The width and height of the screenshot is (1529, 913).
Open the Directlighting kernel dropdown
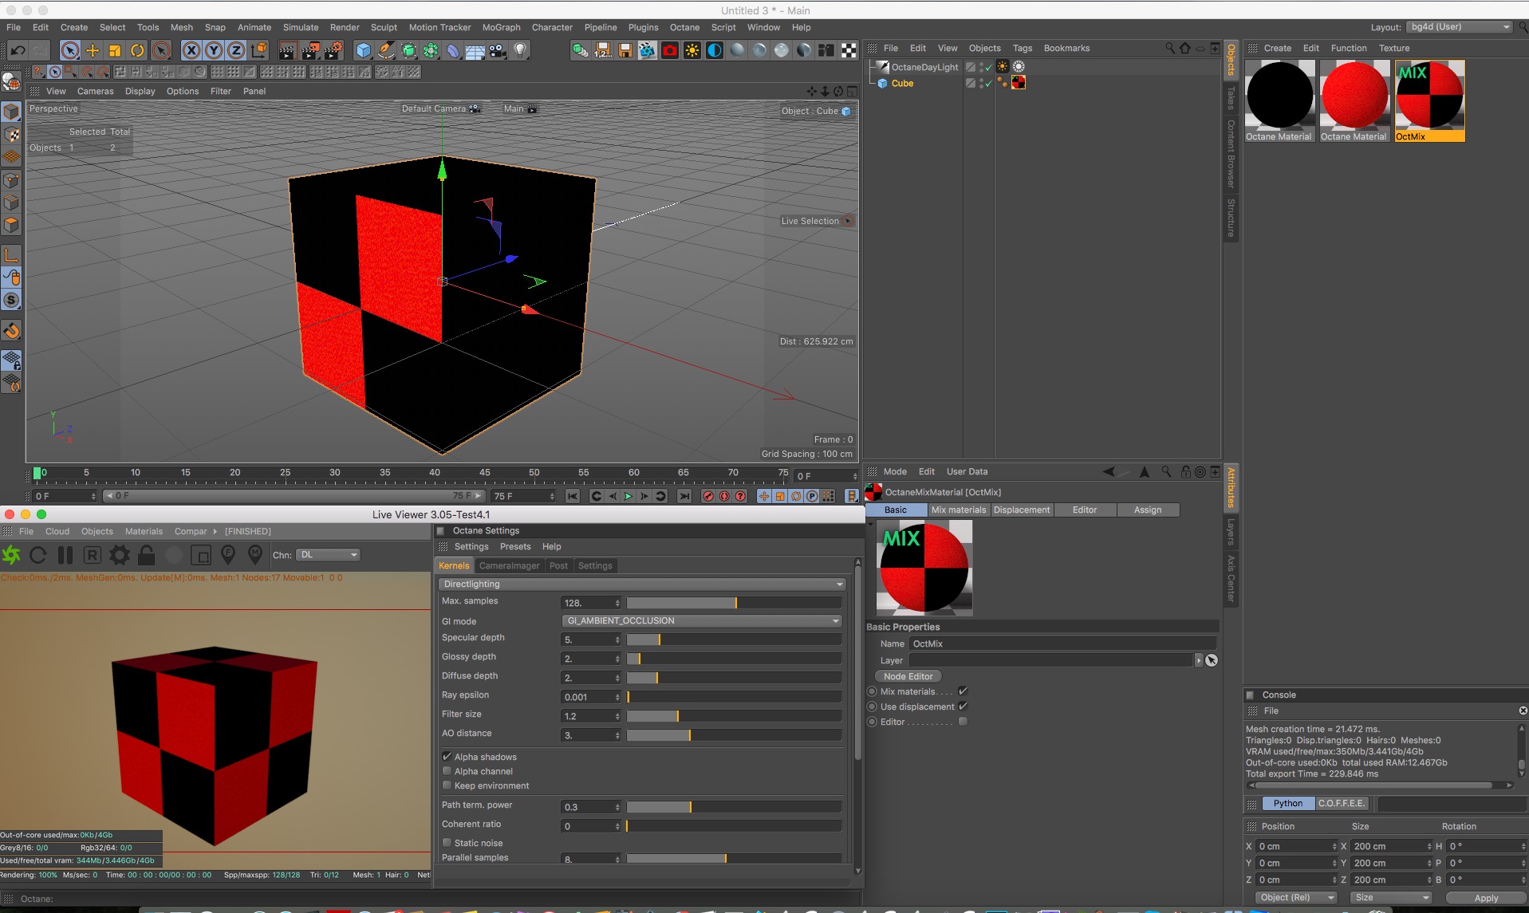pyautogui.click(x=642, y=584)
